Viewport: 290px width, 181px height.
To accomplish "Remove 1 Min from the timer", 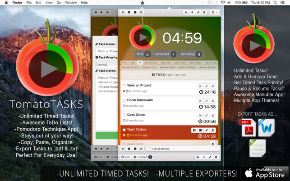I will 149,67.
